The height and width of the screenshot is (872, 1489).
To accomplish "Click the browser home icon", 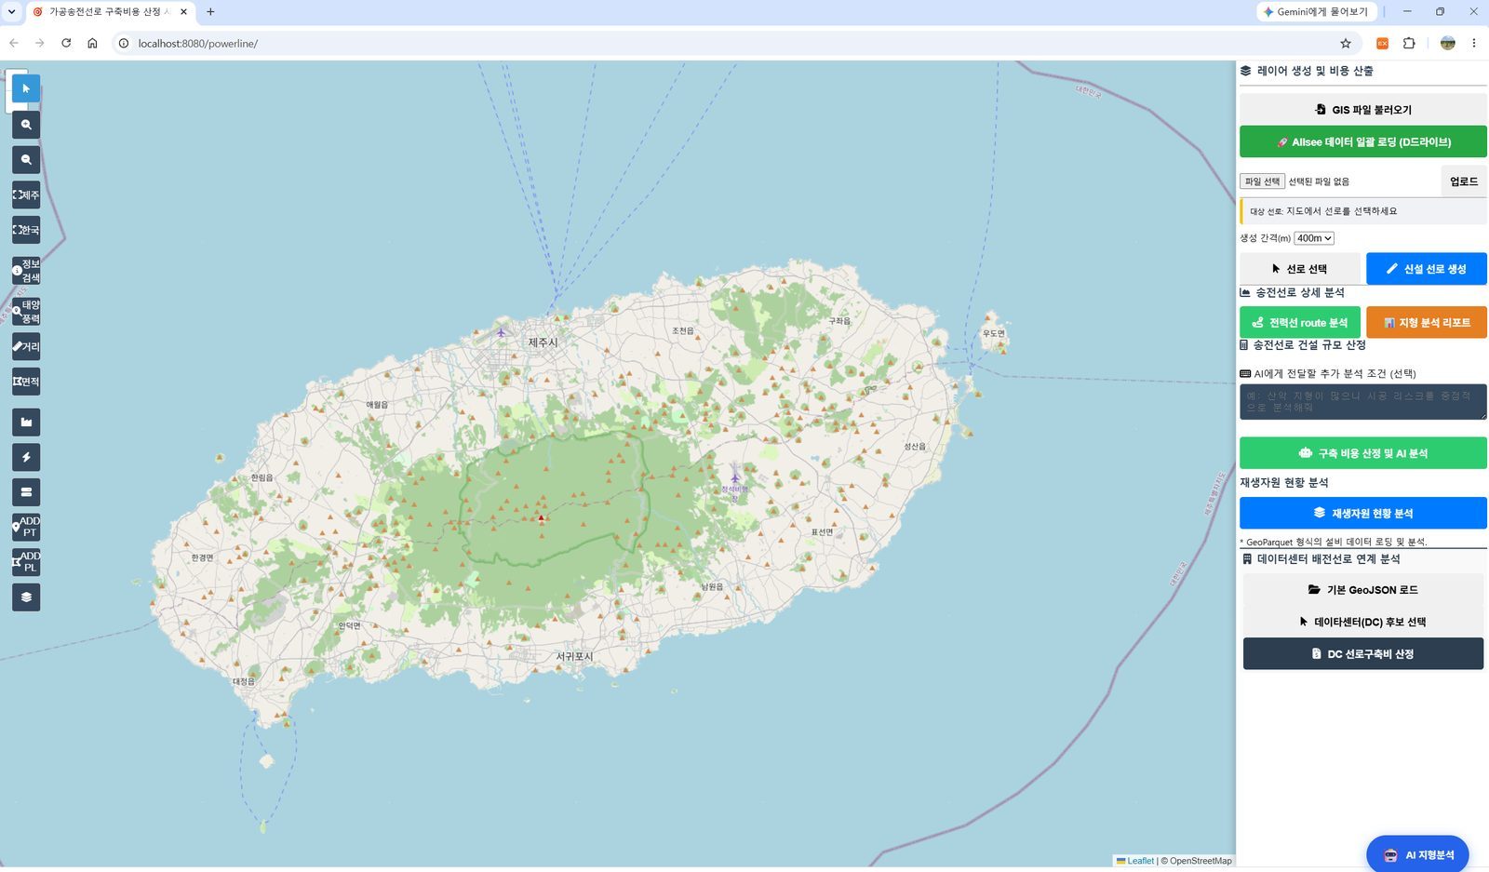I will coord(92,43).
